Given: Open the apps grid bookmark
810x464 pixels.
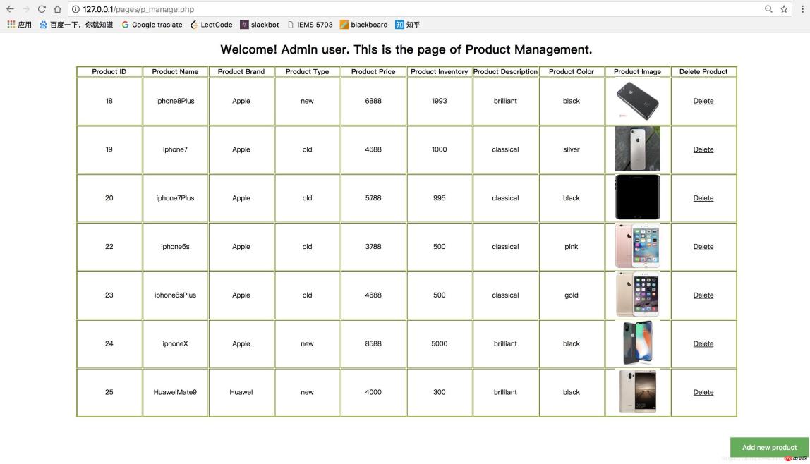Looking at the screenshot, I should [x=19, y=25].
